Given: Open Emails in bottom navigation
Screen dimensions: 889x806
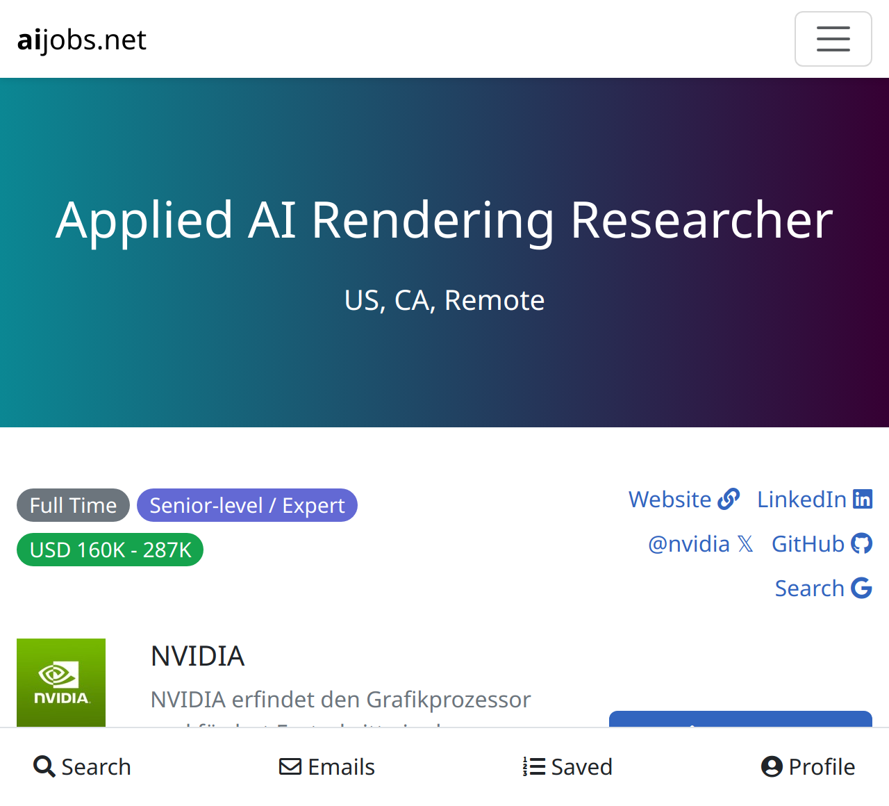Looking at the screenshot, I should (x=327, y=766).
